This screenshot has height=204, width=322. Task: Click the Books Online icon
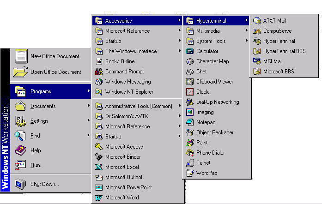pyautogui.click(x=99, y=61)
